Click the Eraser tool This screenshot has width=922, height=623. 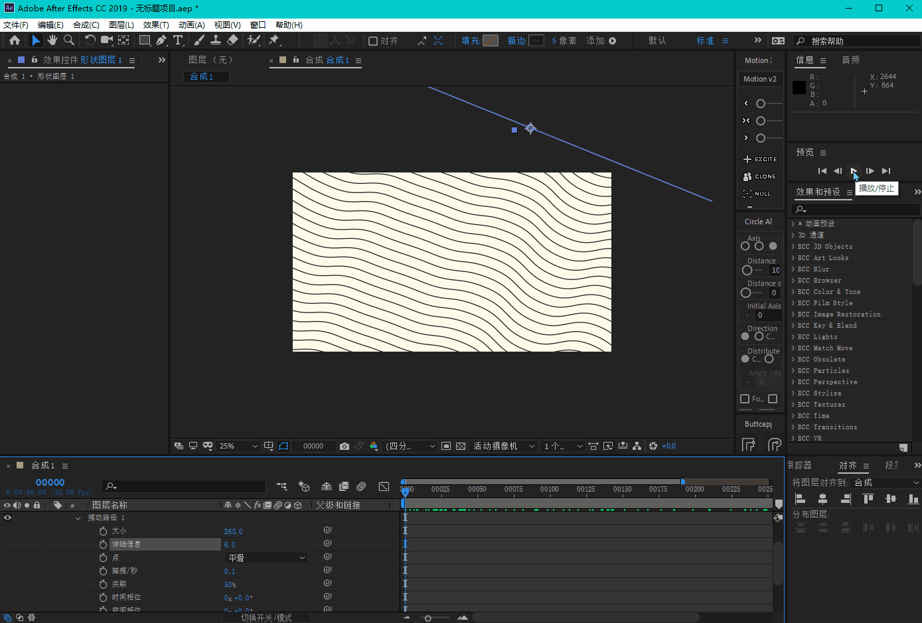point(232,40)
